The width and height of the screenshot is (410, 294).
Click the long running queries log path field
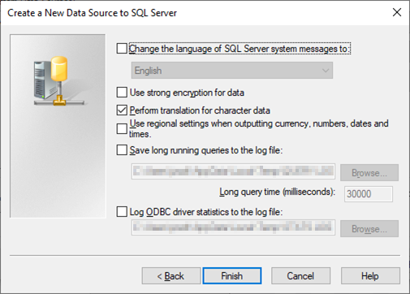233,171
